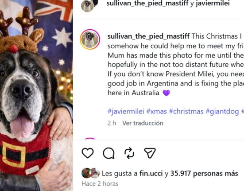Open comments with speech bubble icon
Viewport: 244px width, 191px height.
(109, 153)
